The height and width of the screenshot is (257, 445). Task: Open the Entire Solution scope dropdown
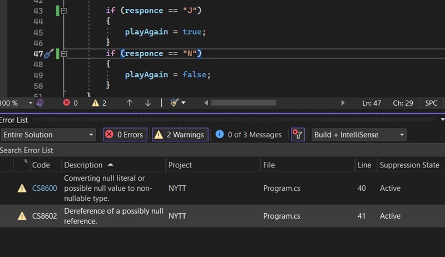[x=48, y=135]
